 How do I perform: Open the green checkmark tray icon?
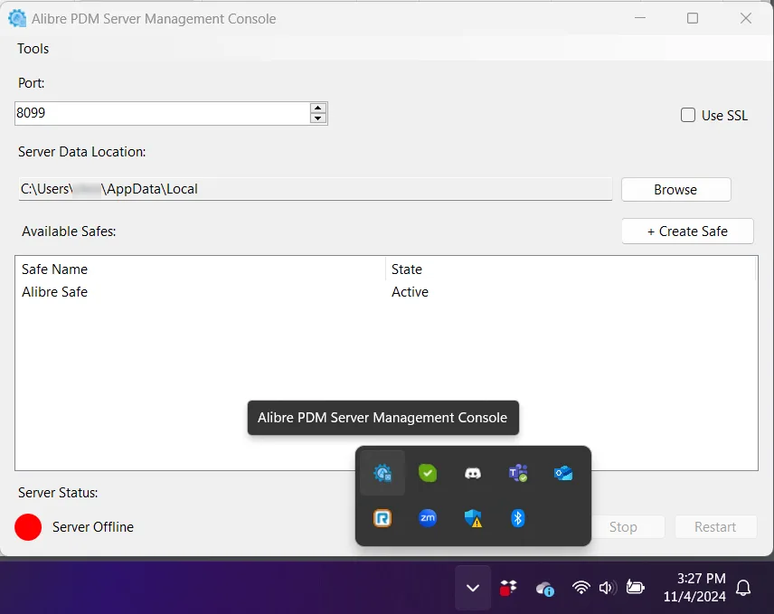[428, 473]
